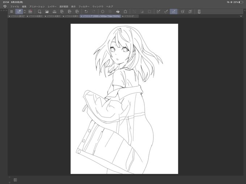
Task: Click the up arrow at bottom-left corner
Action: click(x=9, y=177)
